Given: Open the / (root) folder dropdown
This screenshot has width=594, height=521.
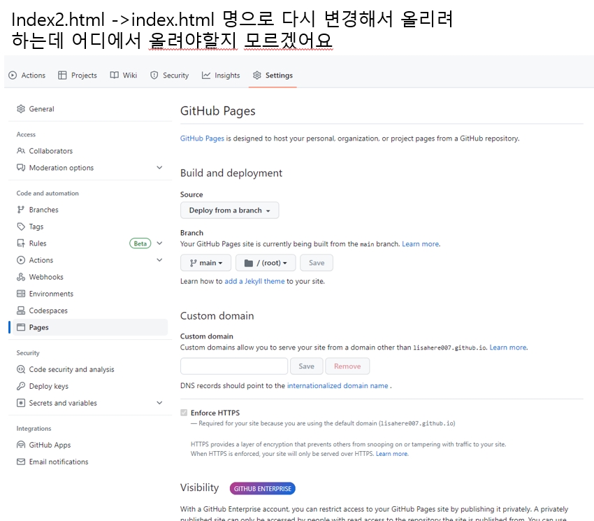Looking at the screenshot, I should click(x=266, y=263).
